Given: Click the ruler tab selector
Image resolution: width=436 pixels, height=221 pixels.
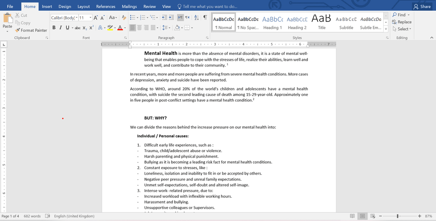Looking at the screenshot, I should click(x=4, y=45).
